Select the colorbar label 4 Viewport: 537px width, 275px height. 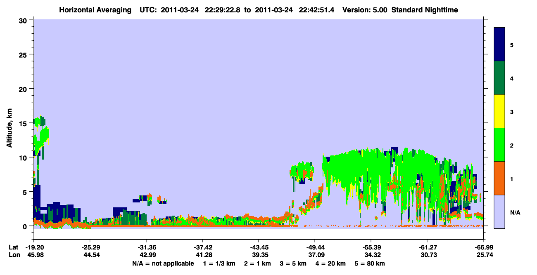512,78
